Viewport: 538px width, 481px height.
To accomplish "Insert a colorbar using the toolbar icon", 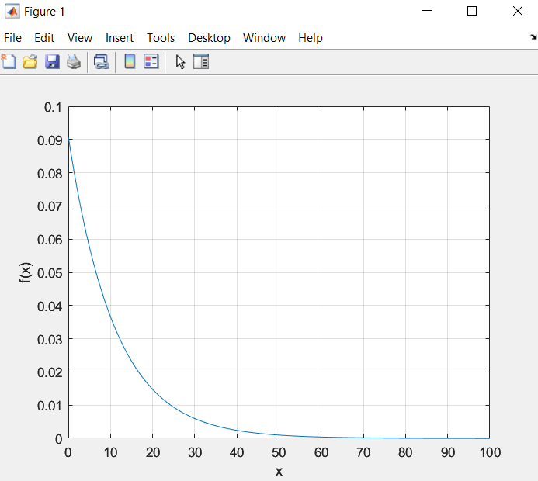I will pyautogui.click(x=130, y=62).
